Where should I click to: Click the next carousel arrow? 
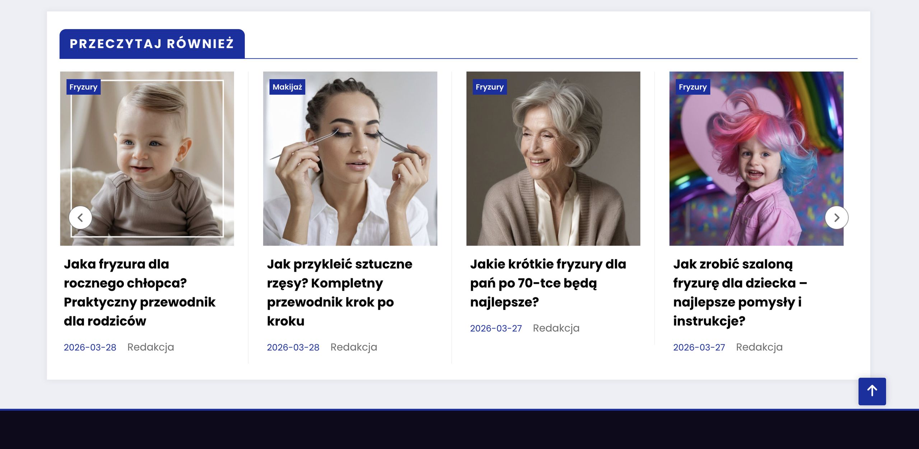tap(836, 218)
